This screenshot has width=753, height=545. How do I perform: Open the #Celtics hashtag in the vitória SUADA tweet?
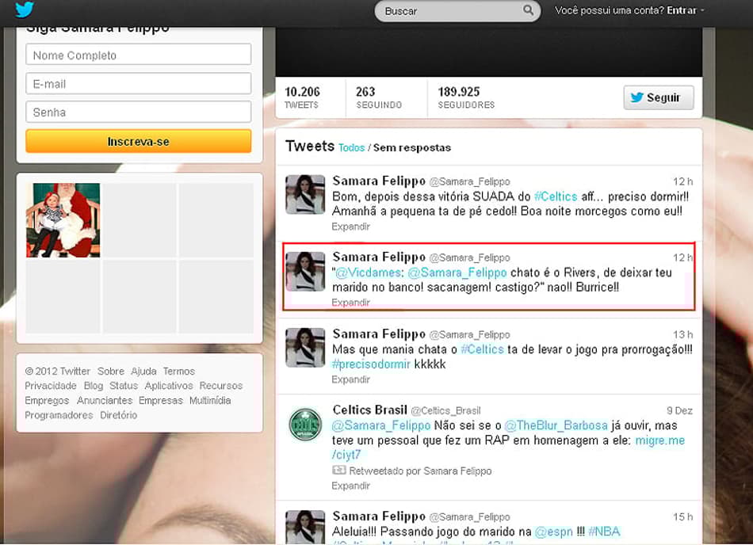click(x=556, y=196)
